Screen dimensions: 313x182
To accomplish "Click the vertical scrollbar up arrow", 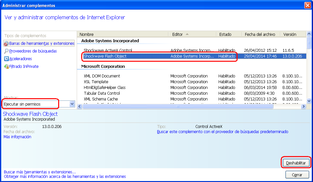I will (309, 34).
